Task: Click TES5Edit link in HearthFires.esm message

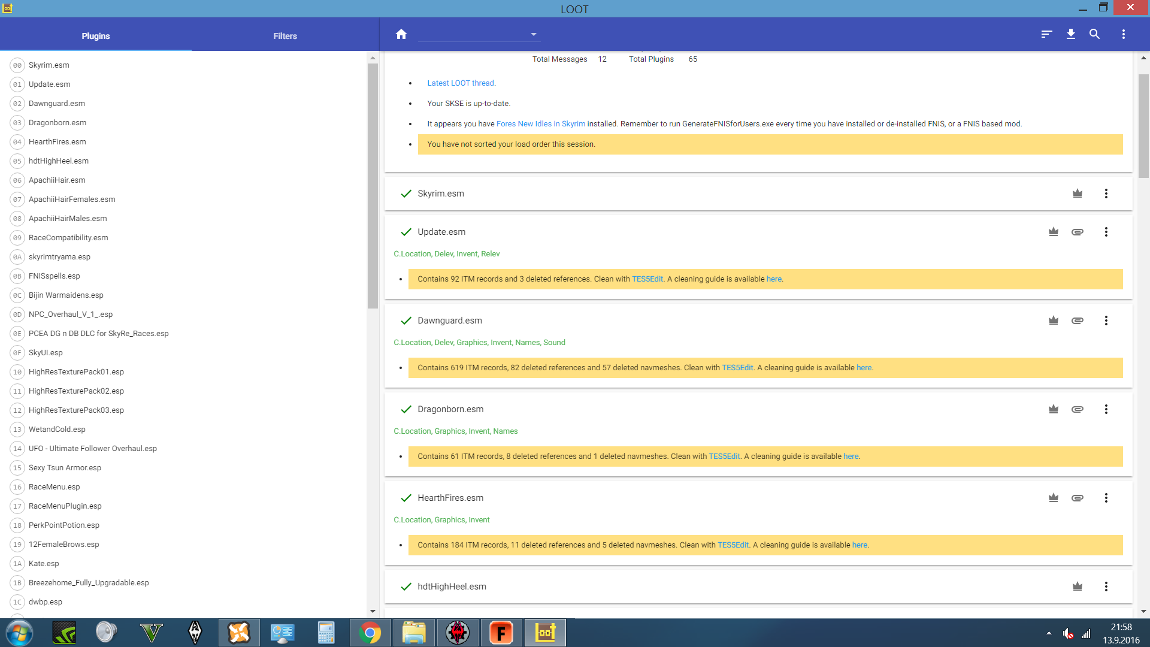Action: coord(733,545)
